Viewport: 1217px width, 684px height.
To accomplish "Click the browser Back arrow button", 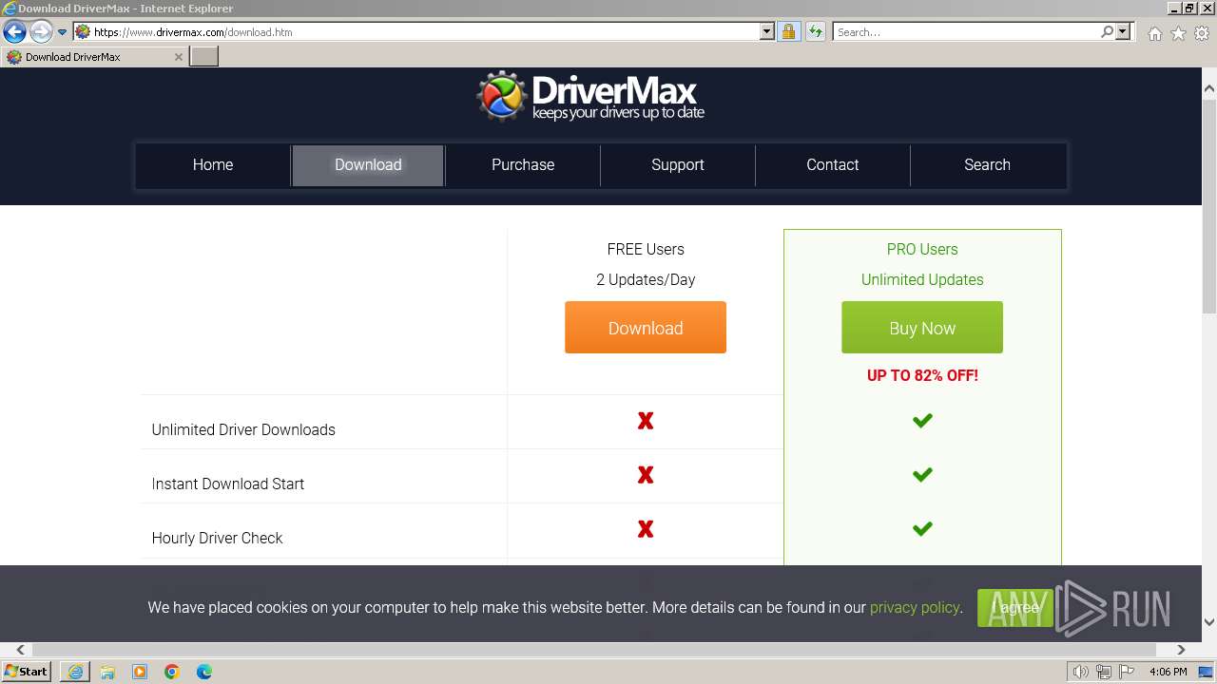I will (14, 32).
